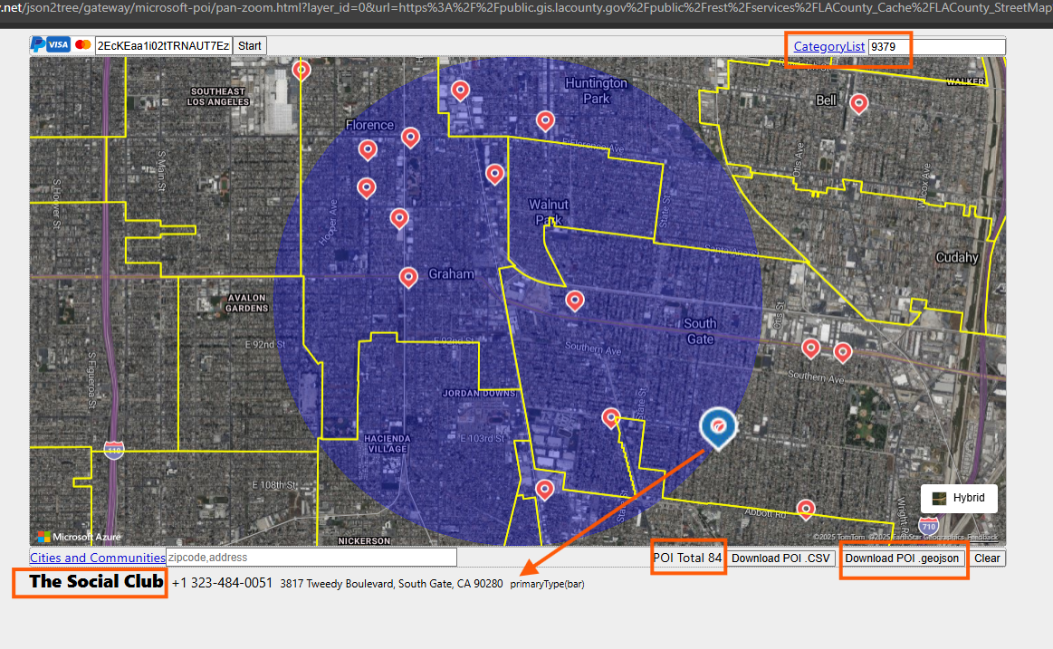Click the Visa card icon
The width and height of the screenshot is (1053, 649).
tap(59, 45)
